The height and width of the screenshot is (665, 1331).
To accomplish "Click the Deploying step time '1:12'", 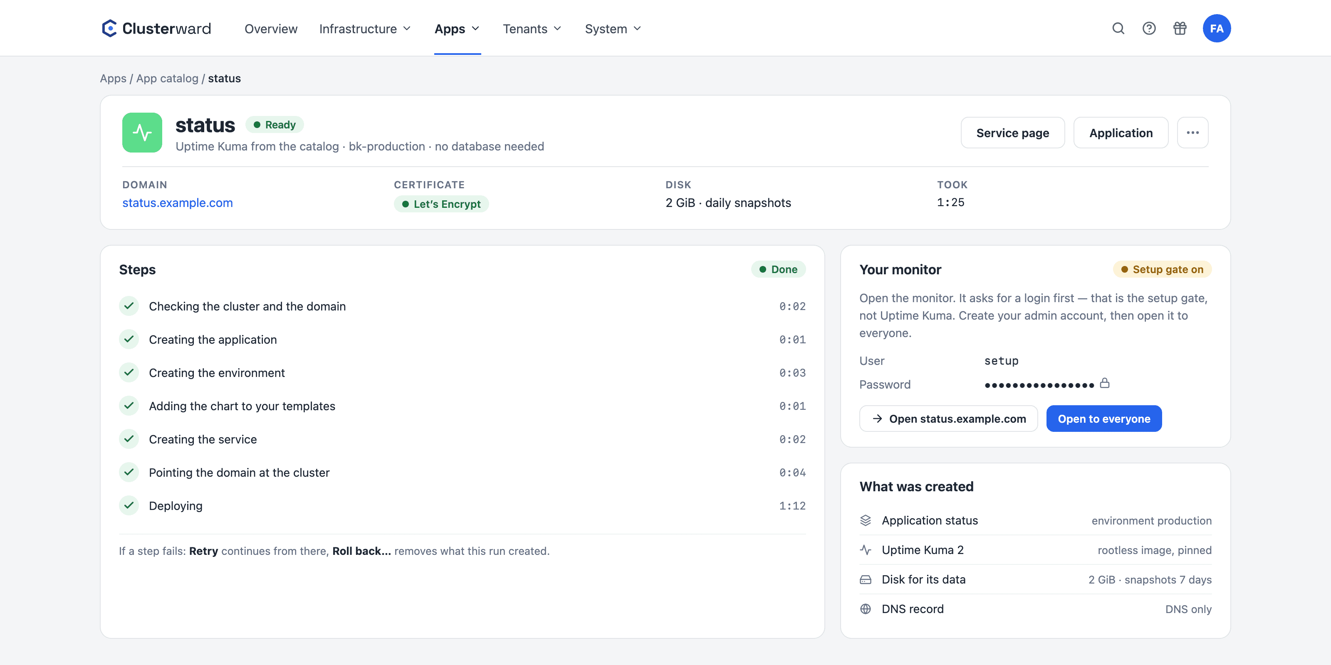I will [x=792, y=505].
